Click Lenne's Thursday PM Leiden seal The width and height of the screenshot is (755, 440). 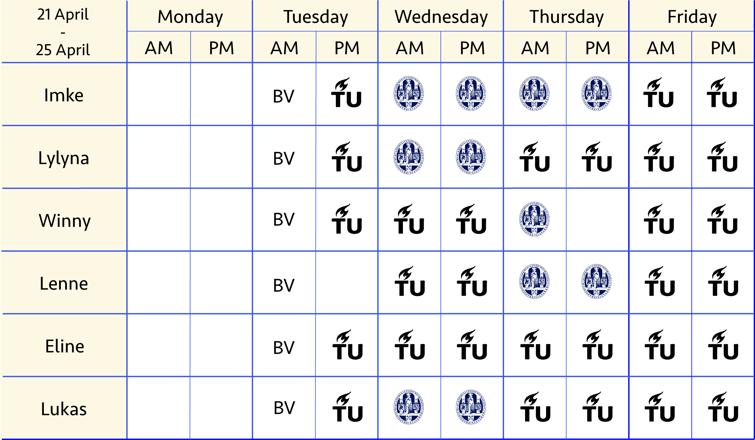[x=597, y=281]
